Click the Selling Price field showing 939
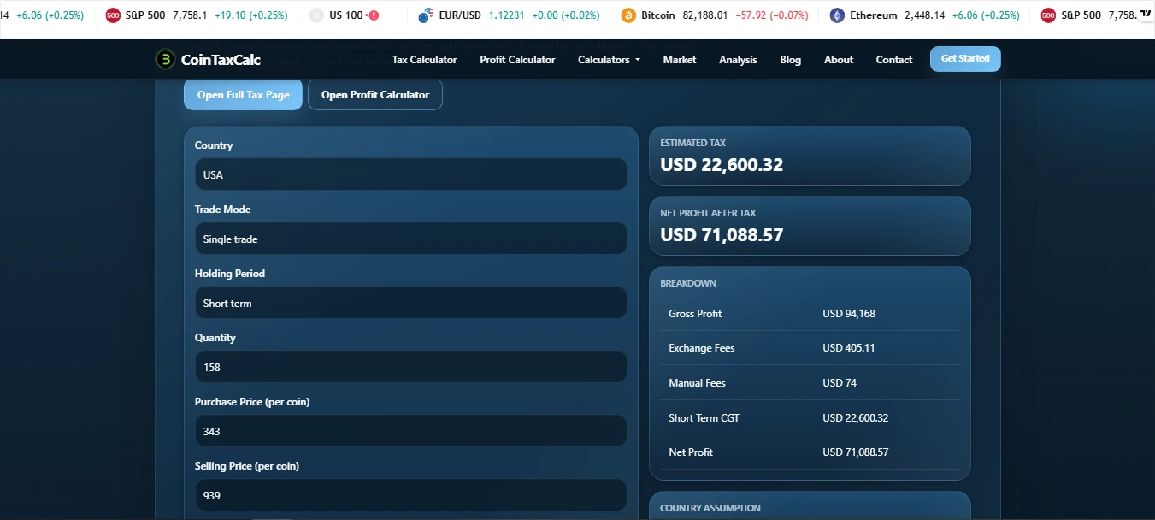1155x520 pixels. (x=410, y=495)
